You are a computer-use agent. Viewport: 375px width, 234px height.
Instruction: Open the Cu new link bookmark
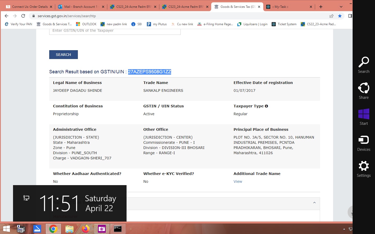pyautogui.click(x=182, y=24)
